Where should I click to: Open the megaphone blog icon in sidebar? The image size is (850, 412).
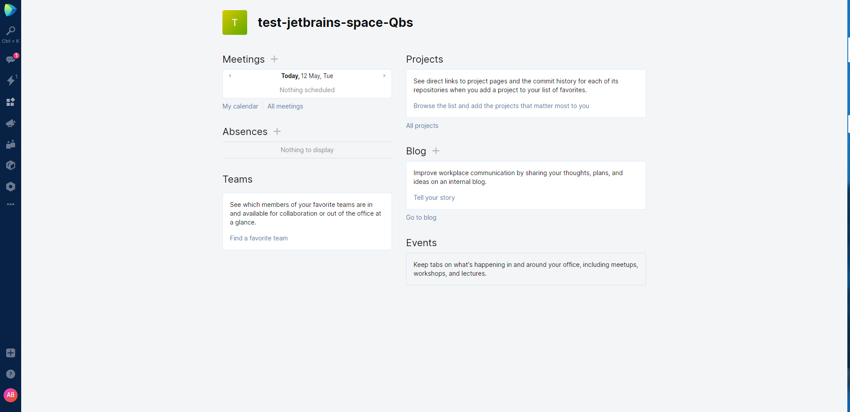pos(11,123)
